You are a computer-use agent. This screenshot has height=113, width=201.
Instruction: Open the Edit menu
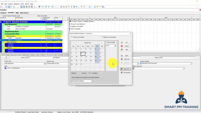tap(2, 4)
